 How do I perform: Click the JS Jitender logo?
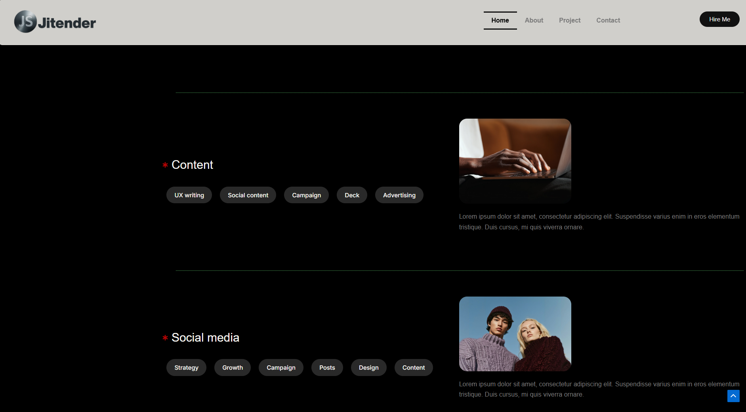[x=55, y=22]
